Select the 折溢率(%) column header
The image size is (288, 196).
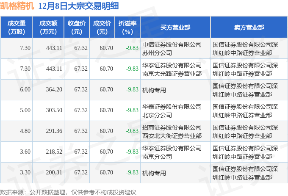(127, 28)
